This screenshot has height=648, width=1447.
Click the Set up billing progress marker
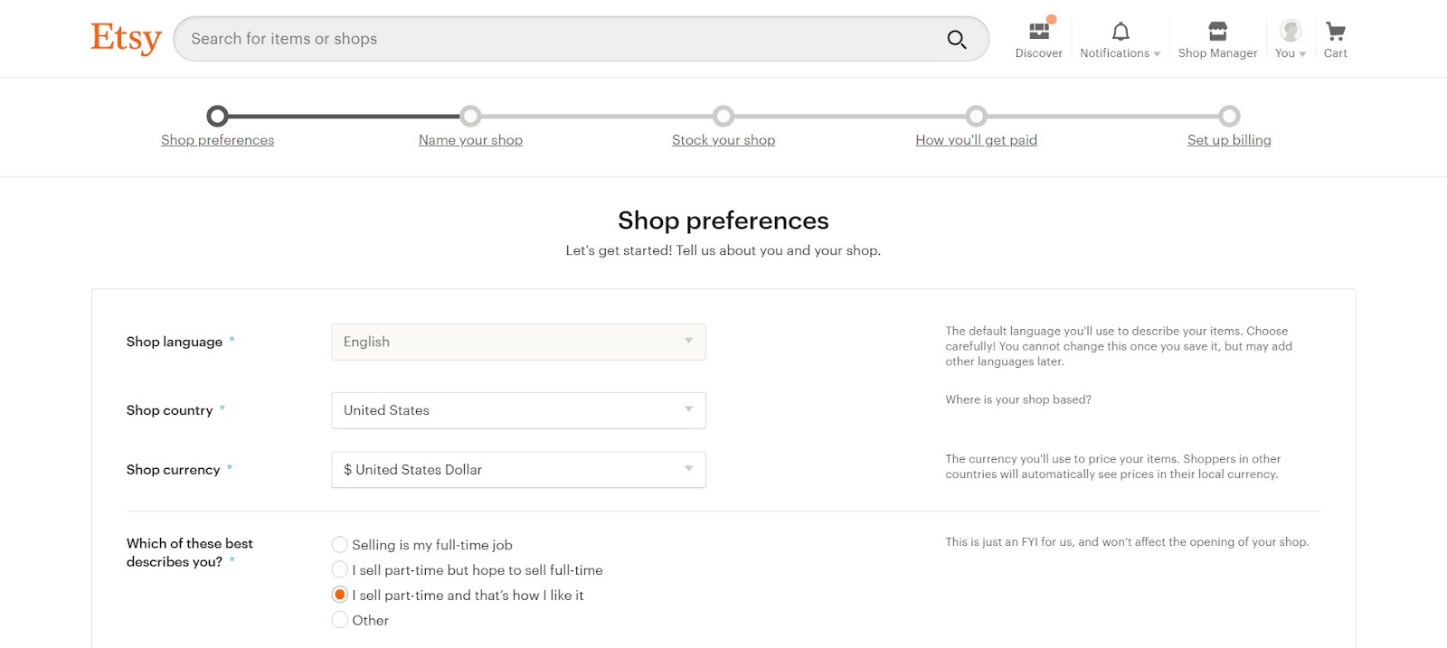[1229, 116]
